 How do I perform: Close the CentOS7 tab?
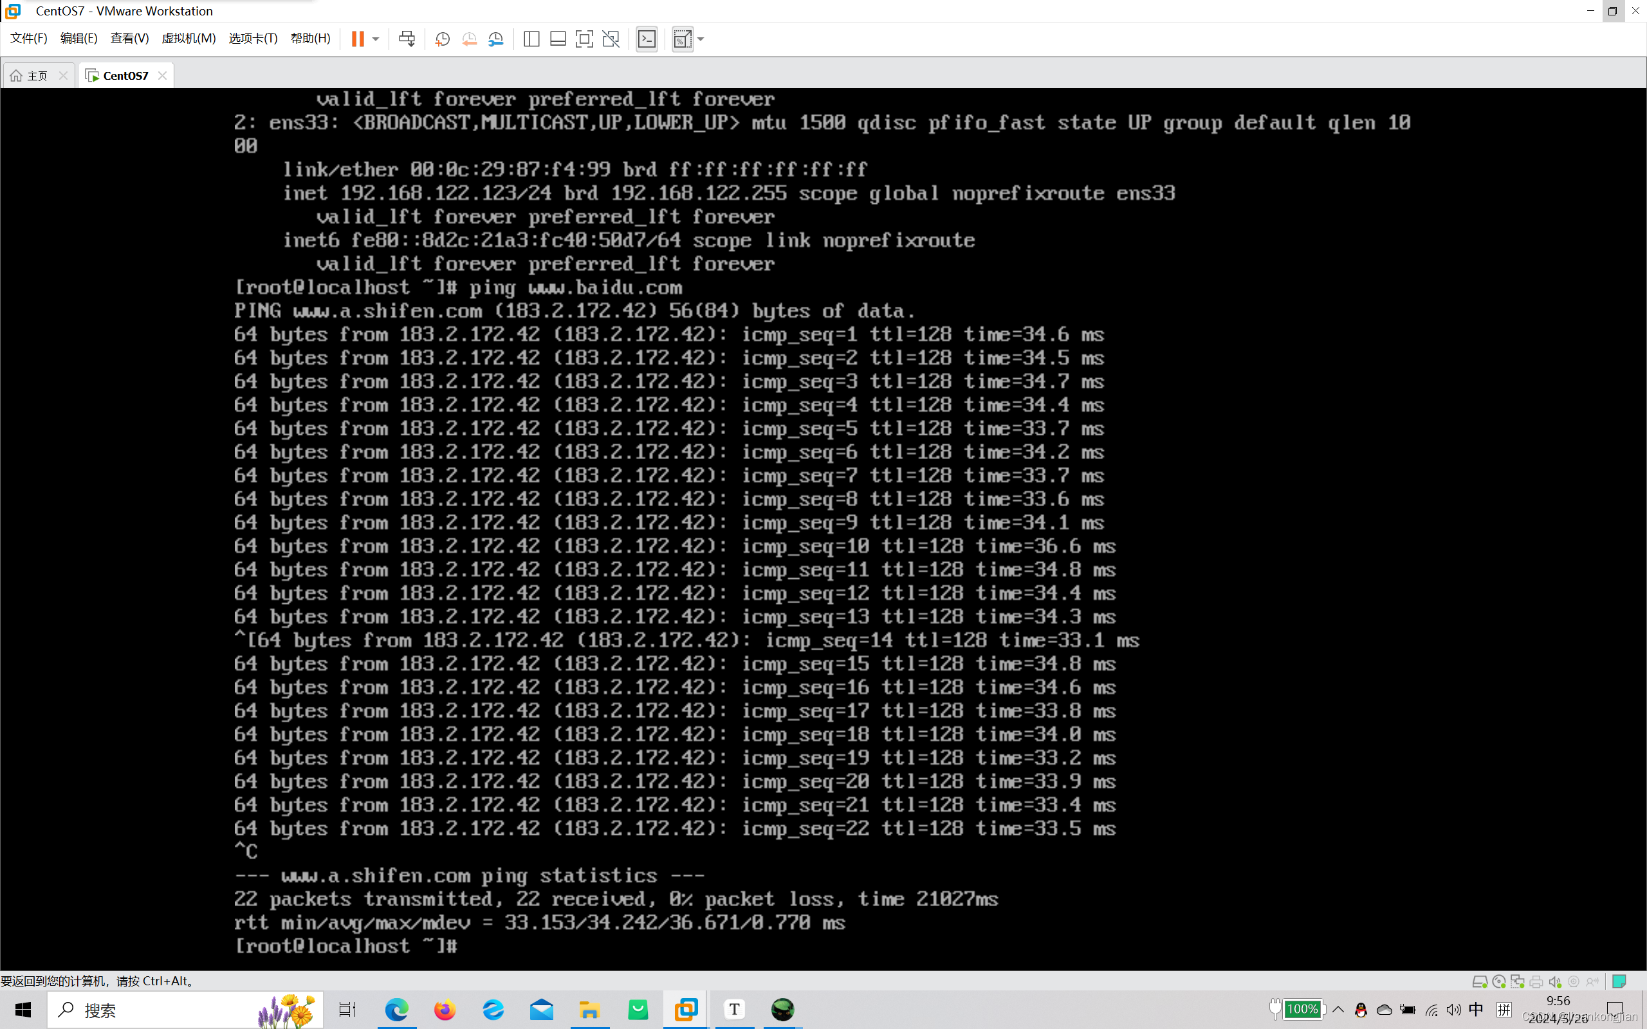pyautogui.click(x=162, y=75)
